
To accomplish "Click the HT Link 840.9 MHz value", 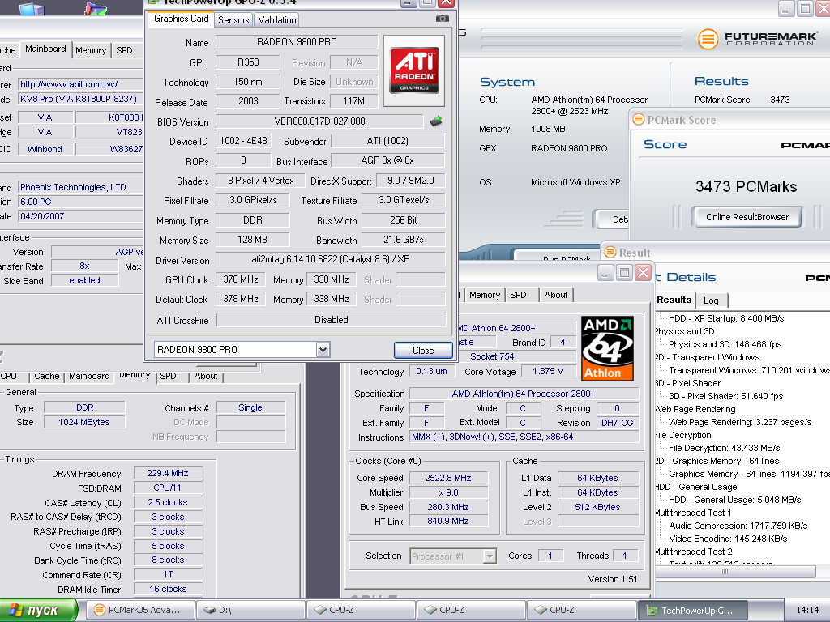I will 447,521.
